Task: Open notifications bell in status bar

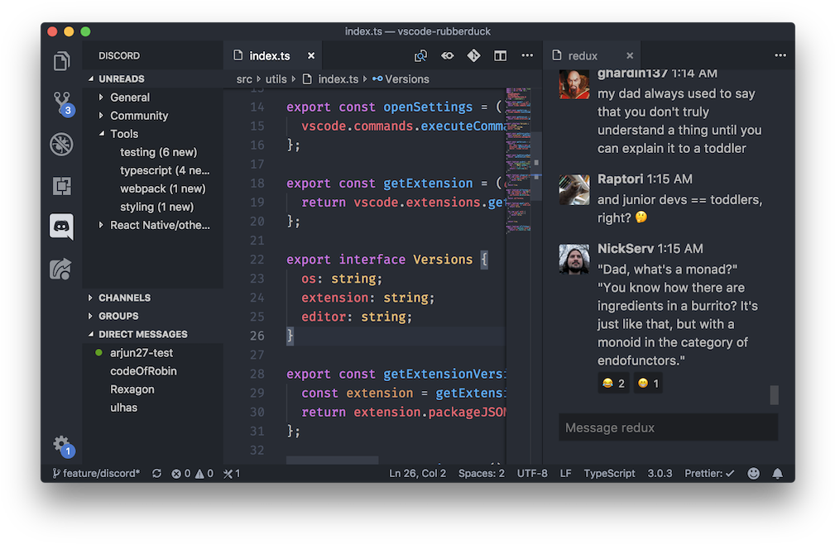Action: [x=777, y=474]
